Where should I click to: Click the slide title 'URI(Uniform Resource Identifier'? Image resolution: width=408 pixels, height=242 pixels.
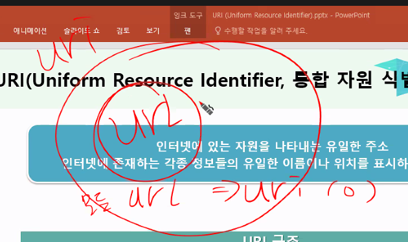[142, 80]
